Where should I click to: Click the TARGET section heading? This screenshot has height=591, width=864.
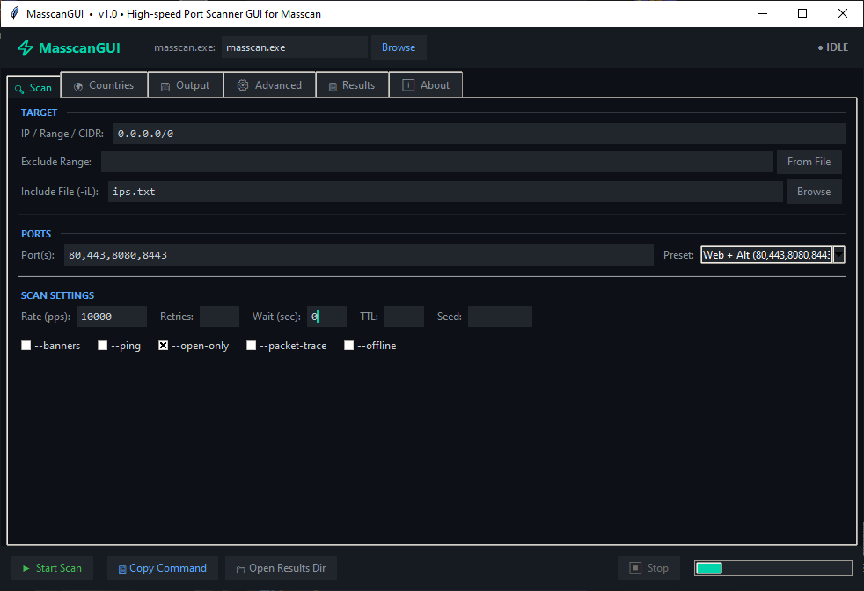pyautogui.click(x=39, y=113)
